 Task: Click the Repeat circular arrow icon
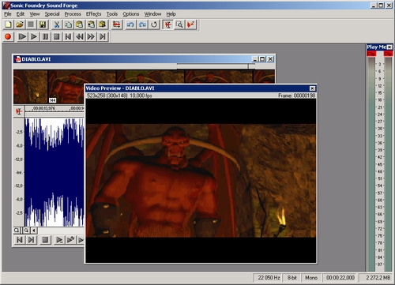pos(154,24)
